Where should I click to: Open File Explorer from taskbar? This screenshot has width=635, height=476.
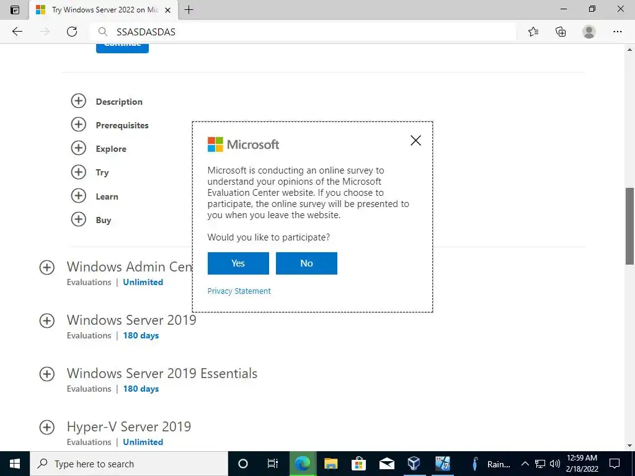tap(331, 464)
